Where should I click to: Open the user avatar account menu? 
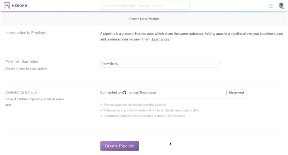point(281,6)
